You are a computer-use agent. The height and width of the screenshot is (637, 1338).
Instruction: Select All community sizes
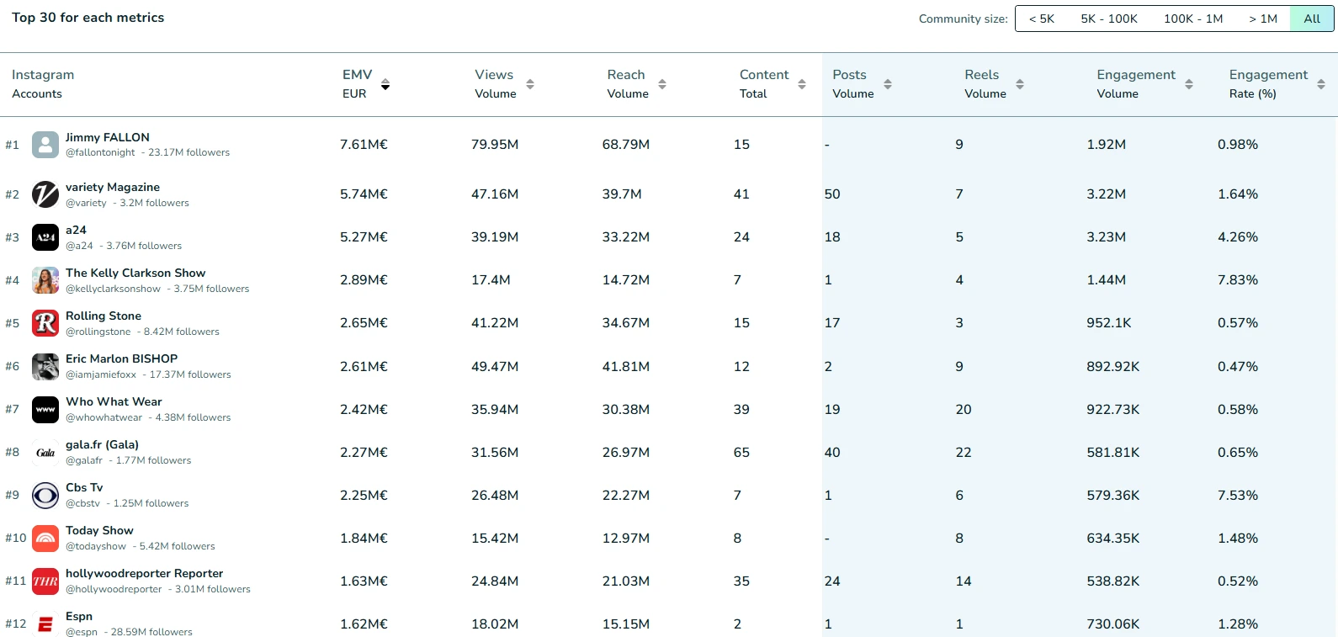[x=1312, y=19]
